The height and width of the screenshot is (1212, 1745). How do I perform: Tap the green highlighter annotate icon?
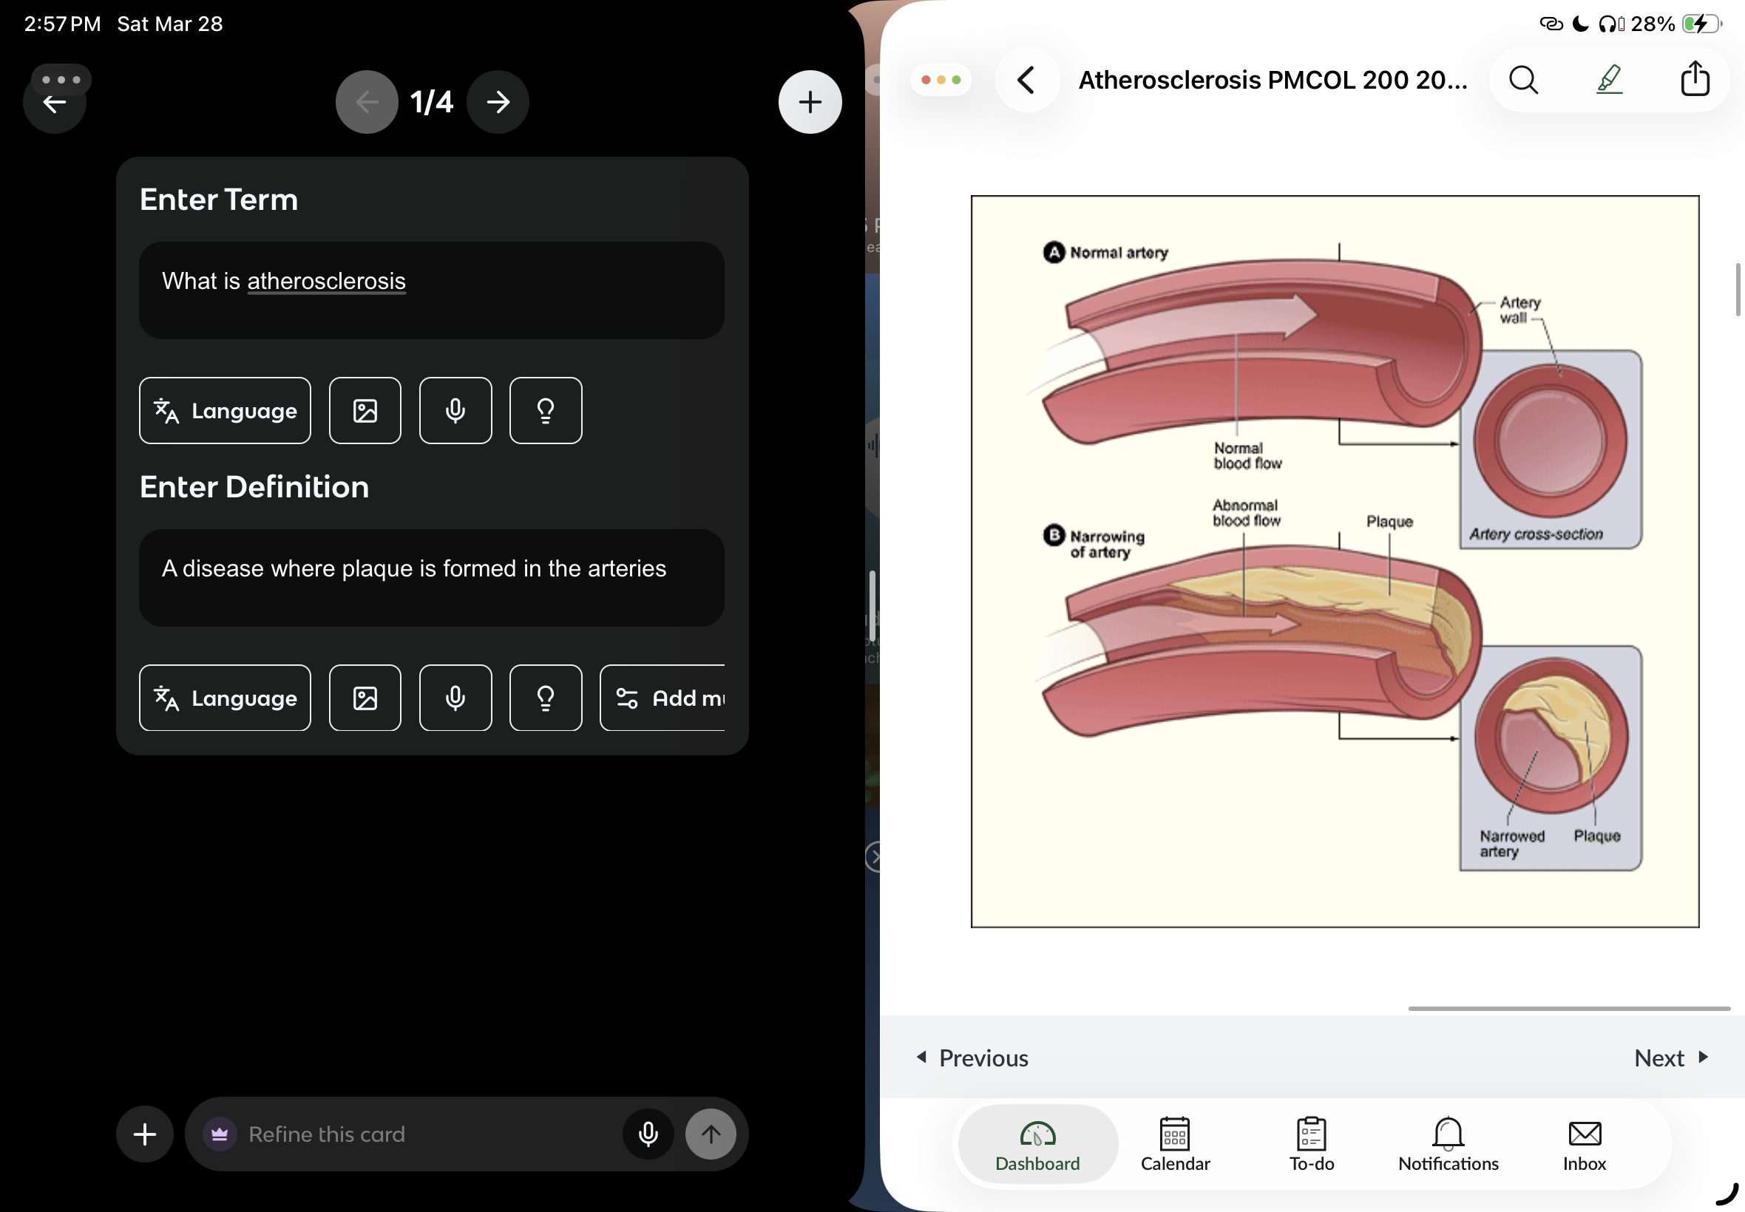(x=1609, y=80)
